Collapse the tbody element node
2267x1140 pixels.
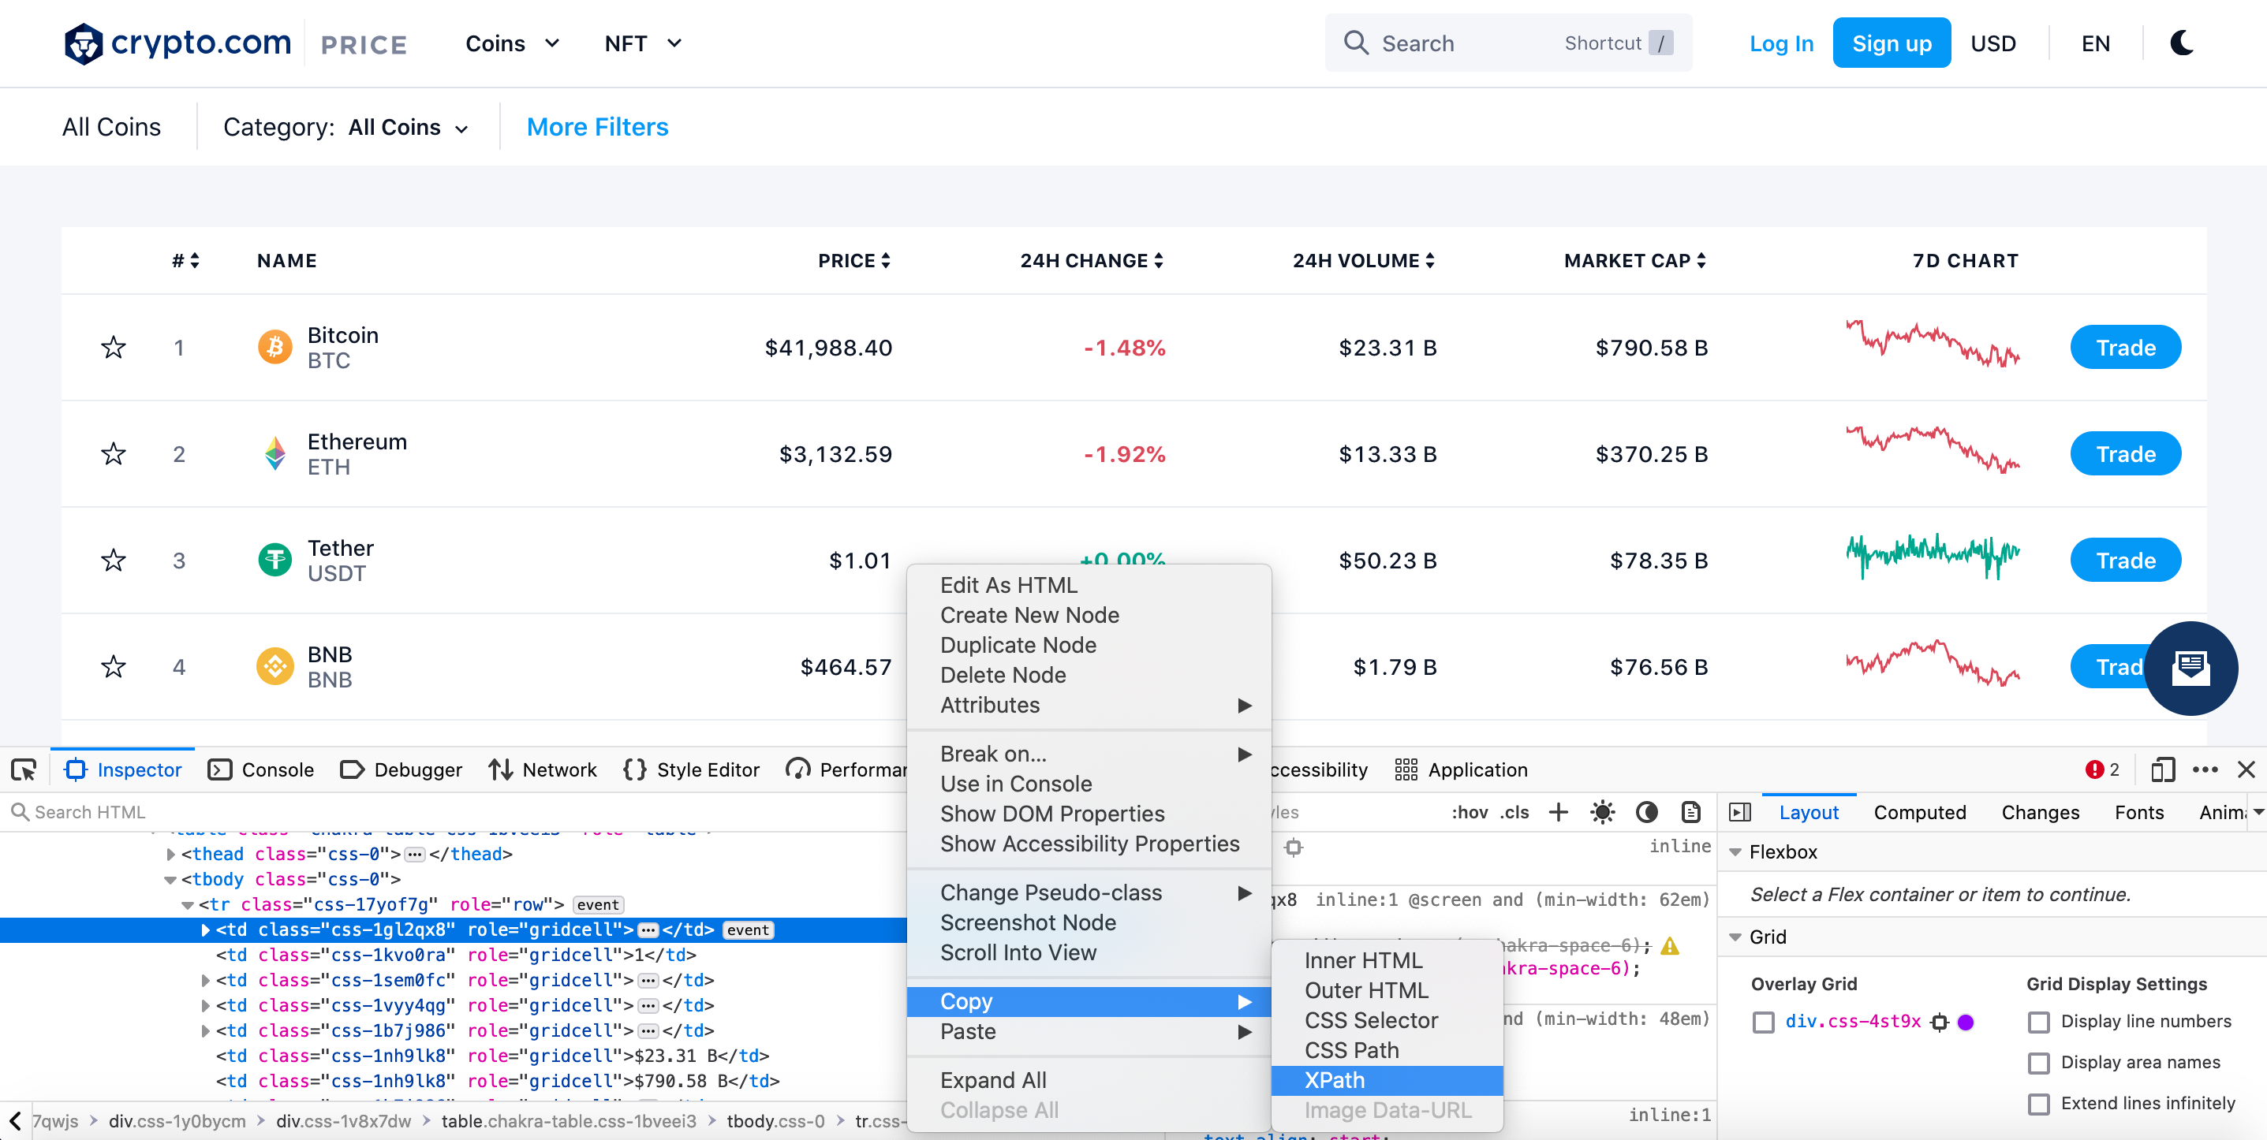coord(170,880)
